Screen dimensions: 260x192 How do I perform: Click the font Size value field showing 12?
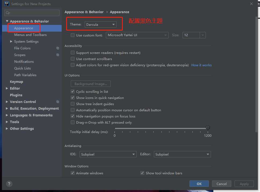point(191,35)
